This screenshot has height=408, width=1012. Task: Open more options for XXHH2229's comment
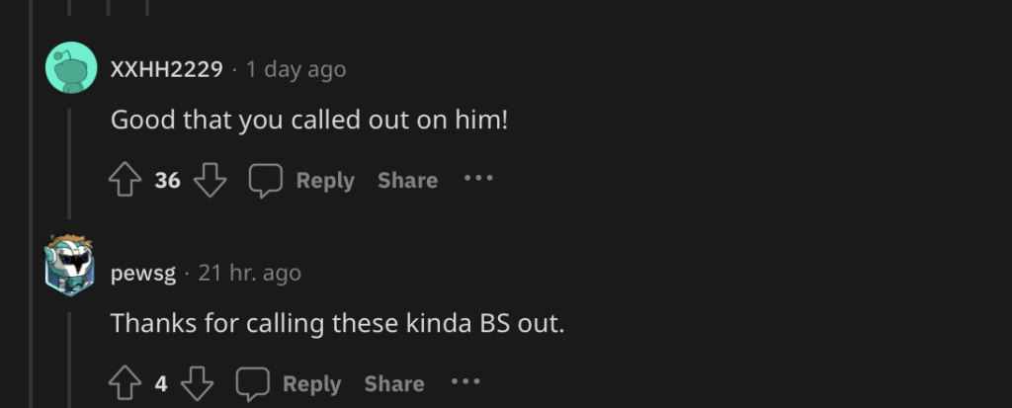(x=478, y=180)
